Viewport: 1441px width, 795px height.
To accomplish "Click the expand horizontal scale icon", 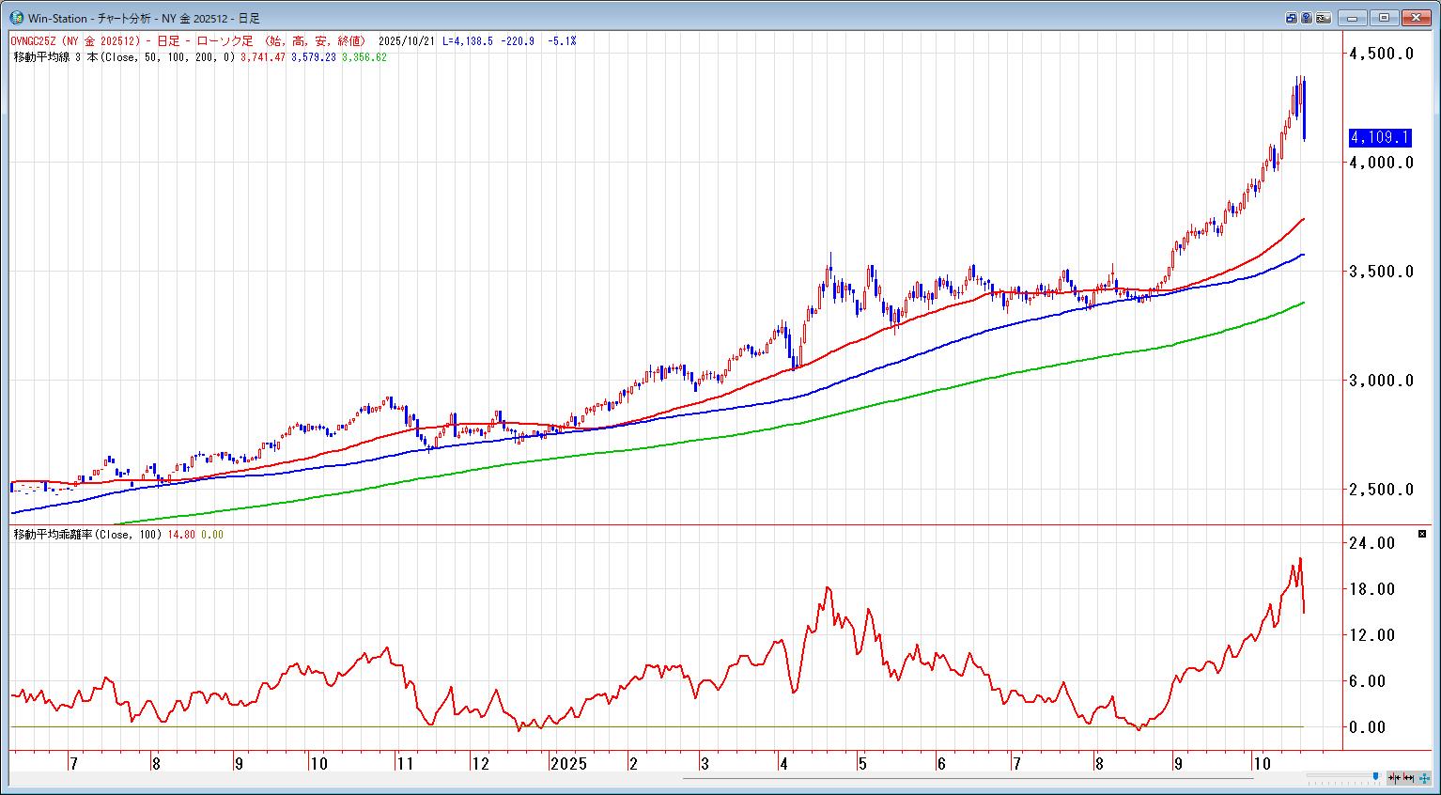I will (1409, 778).
